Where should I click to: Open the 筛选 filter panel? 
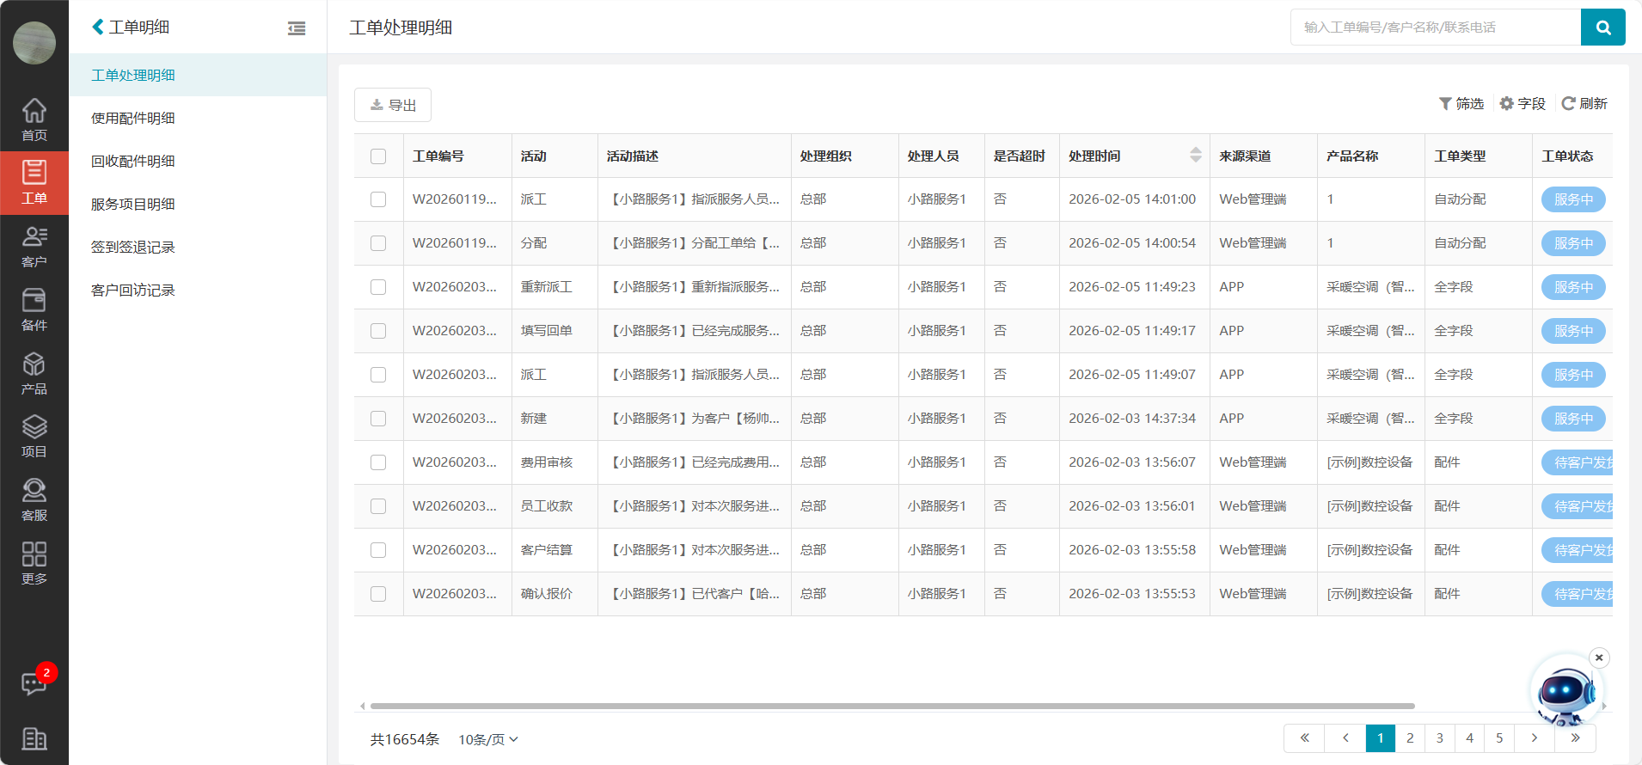click(1461, 104)
